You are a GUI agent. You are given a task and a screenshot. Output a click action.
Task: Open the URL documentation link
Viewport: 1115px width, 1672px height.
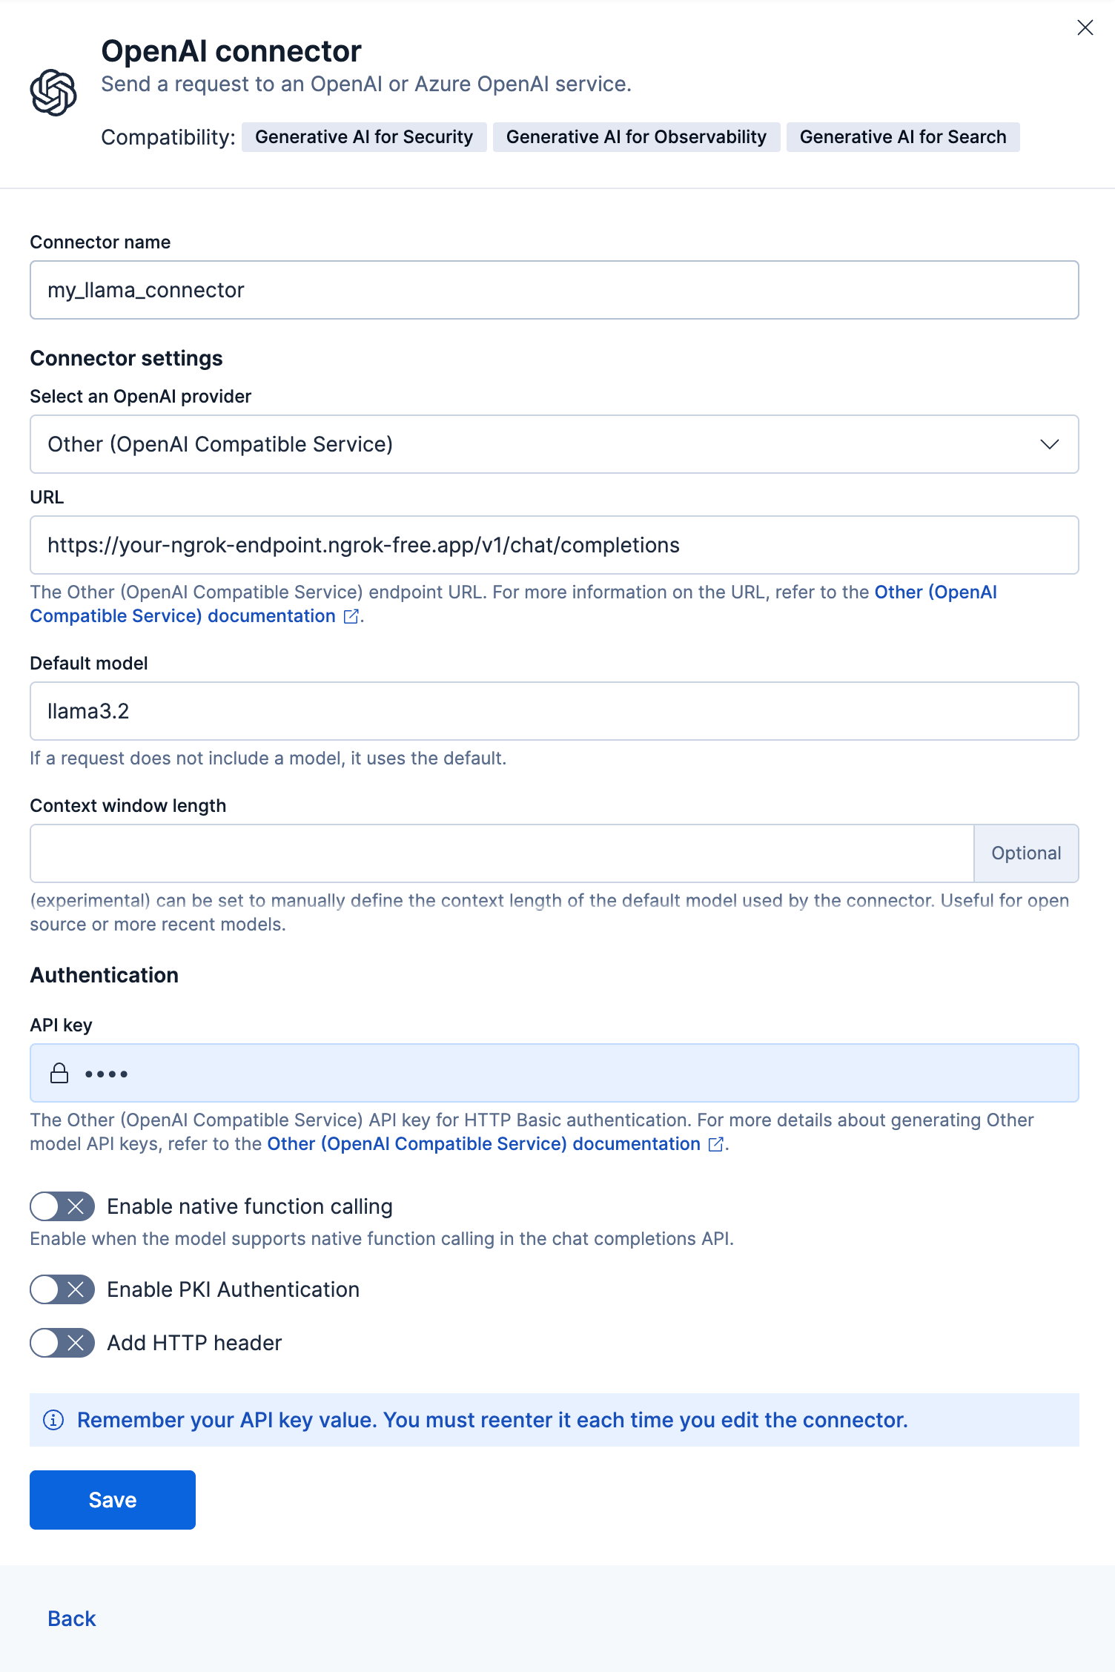182,616
